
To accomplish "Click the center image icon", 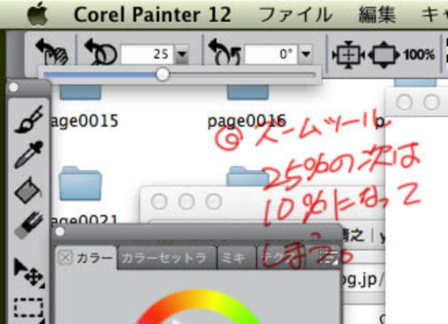I will pos(348,54).
